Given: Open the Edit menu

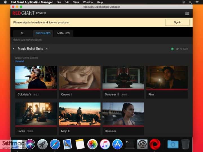Looking at the screenshot, I should (67, 2).
